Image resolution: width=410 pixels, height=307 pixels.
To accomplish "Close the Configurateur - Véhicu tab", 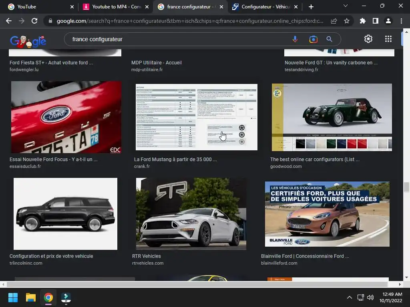I will (296, 7).
